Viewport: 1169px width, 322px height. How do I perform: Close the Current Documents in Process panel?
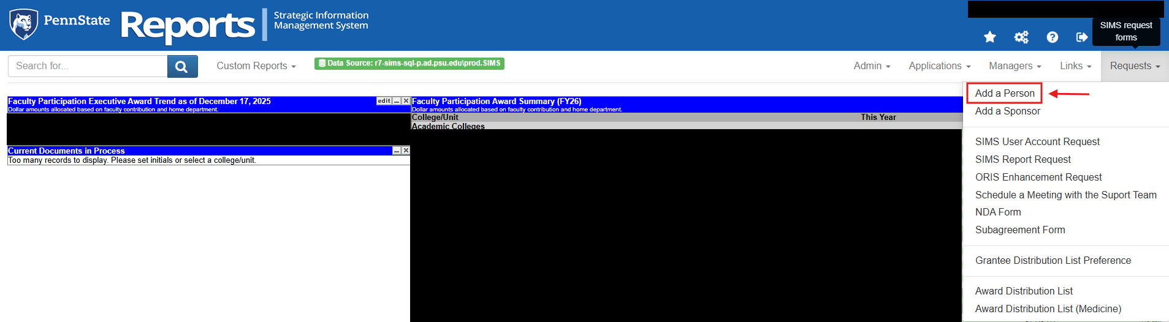tap(406, 151)
